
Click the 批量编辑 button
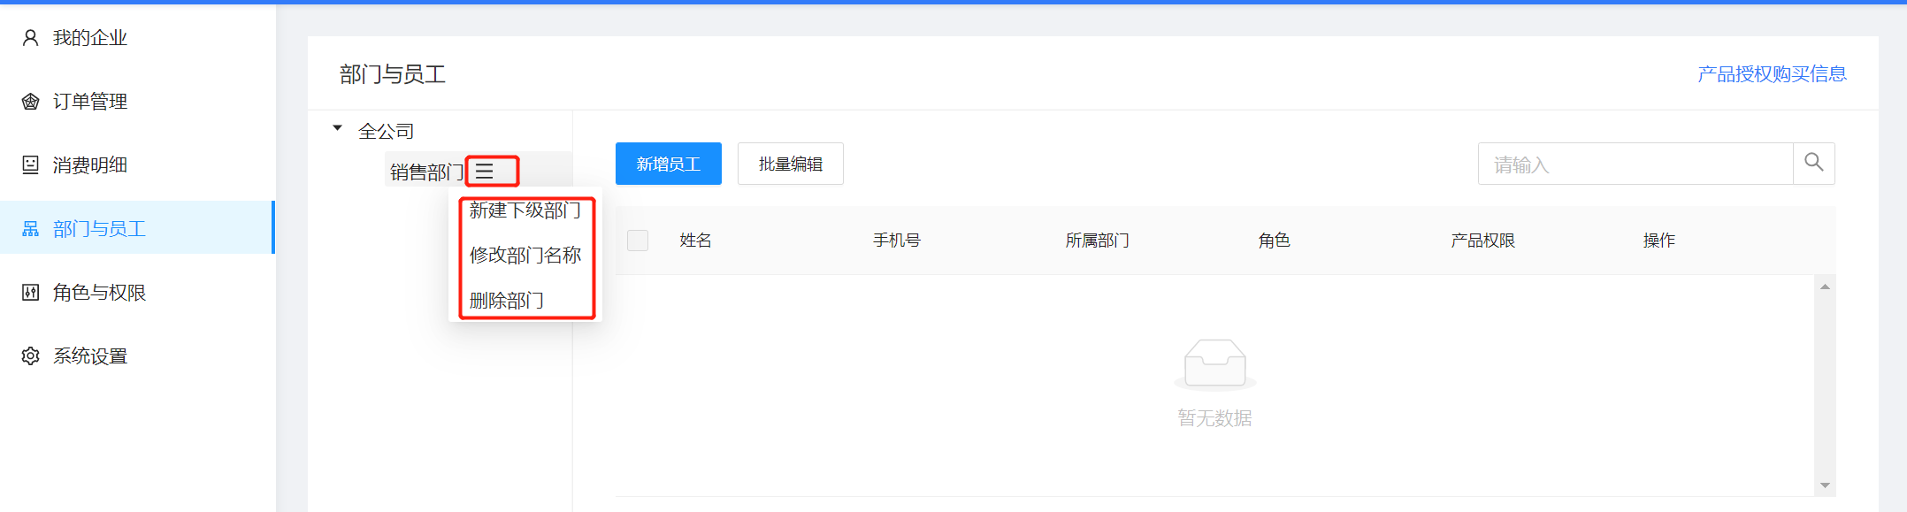coord(790,164)
